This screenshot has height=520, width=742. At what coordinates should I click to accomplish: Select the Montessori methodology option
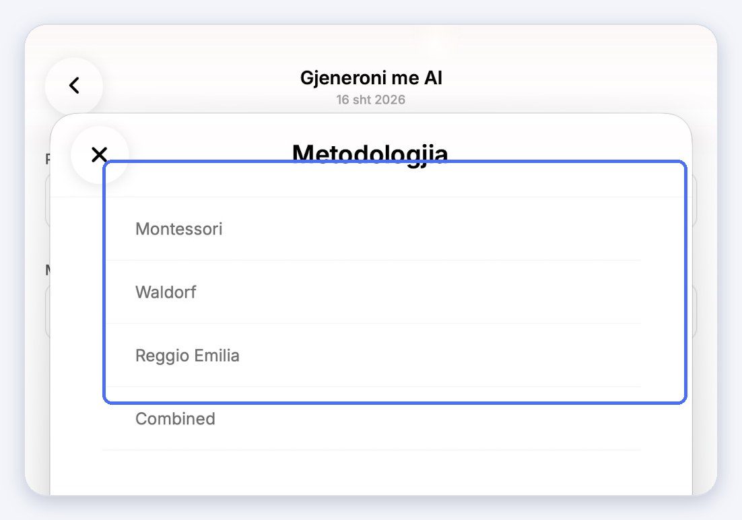coord(372,229)
